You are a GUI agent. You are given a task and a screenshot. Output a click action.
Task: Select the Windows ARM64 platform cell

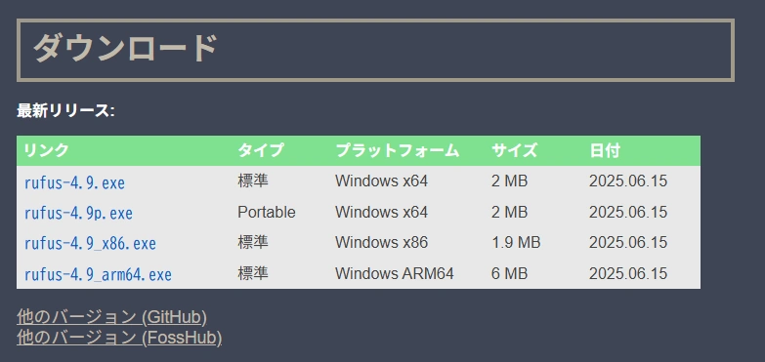[x=394, y=273]
